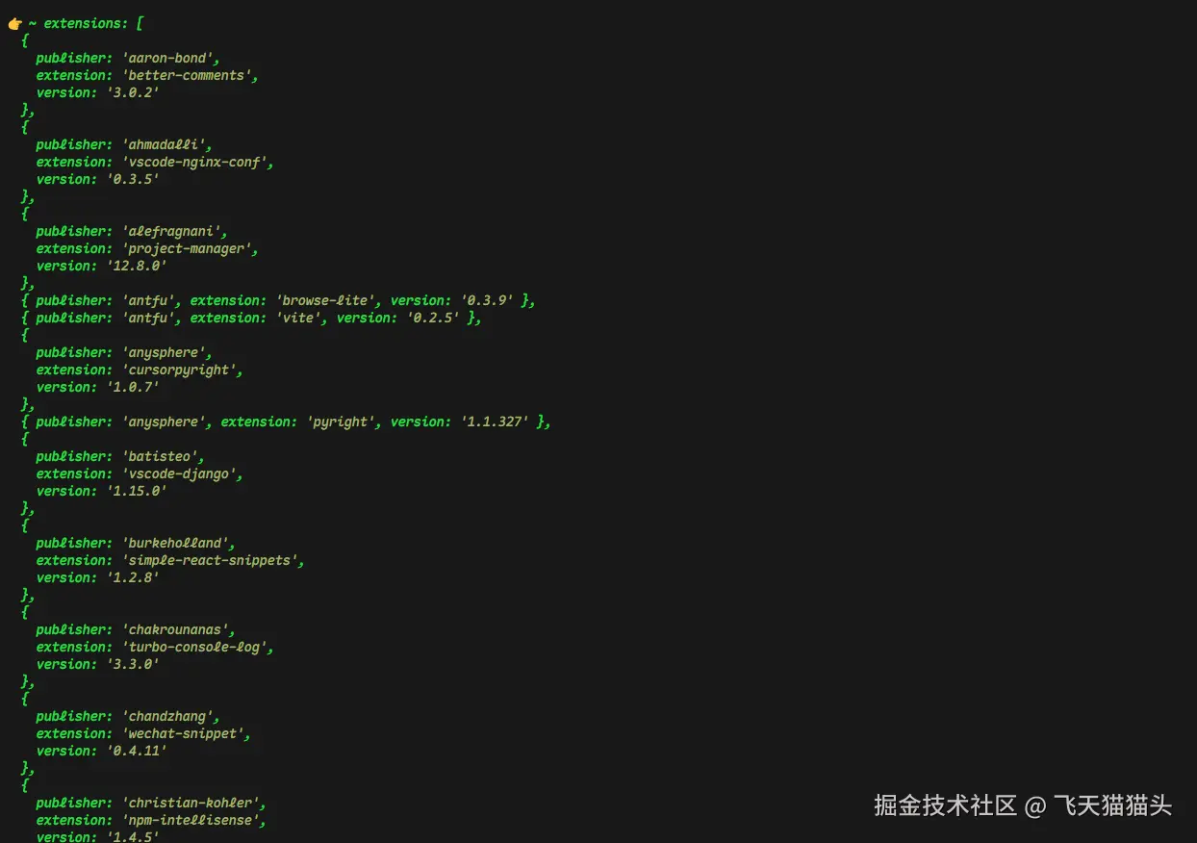Click the extension value 'cursorpyright'
Image resolution: width=1197 pixels, height=843 pixels.
pos(179,370)
